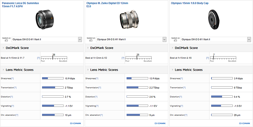Click the Panasonic Leica lens thumbnail
Viewport: 253px width, 127px height.
[x=44, y=19]
